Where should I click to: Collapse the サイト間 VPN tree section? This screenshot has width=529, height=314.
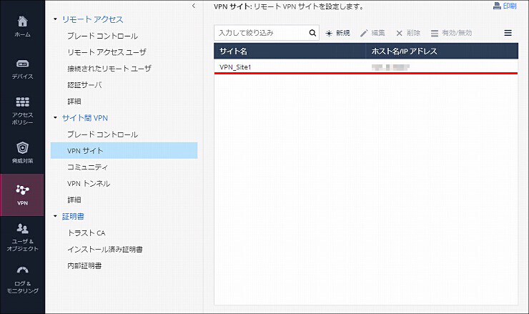pyautogui.click(x=55, y=117)
